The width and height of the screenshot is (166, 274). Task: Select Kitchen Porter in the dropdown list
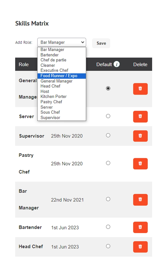[x=53, y=96]
